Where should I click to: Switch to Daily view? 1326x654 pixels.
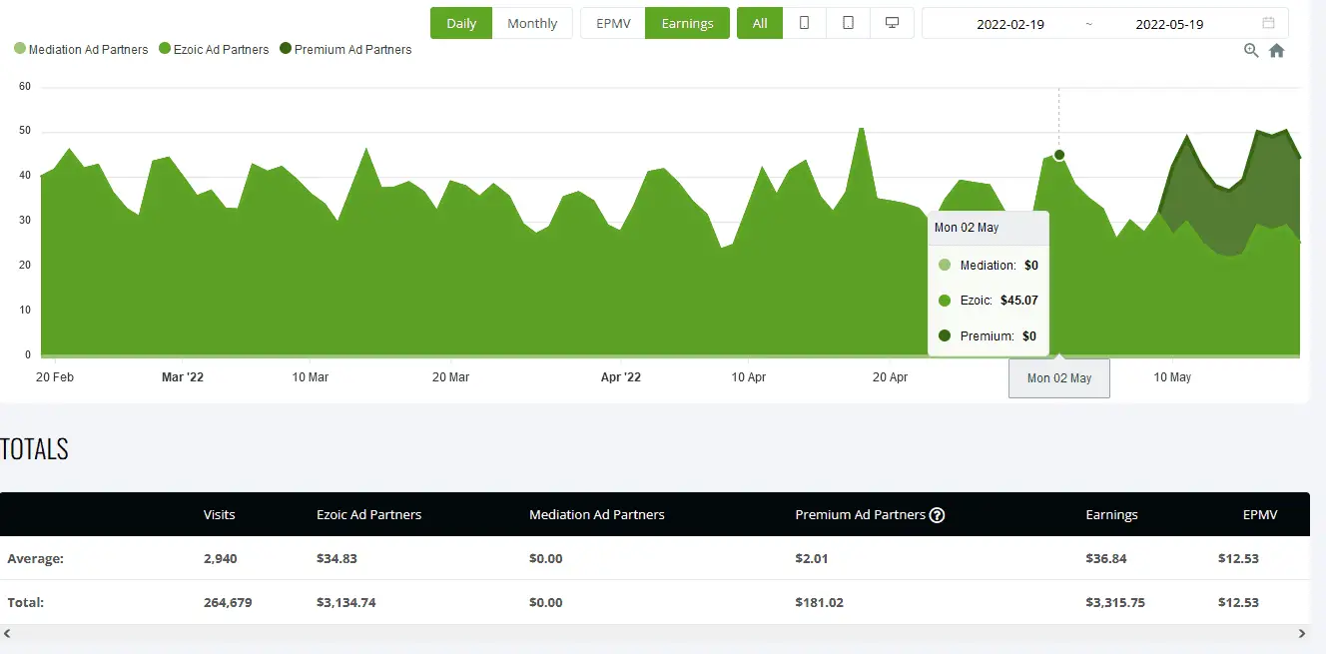tap(461, 23)
